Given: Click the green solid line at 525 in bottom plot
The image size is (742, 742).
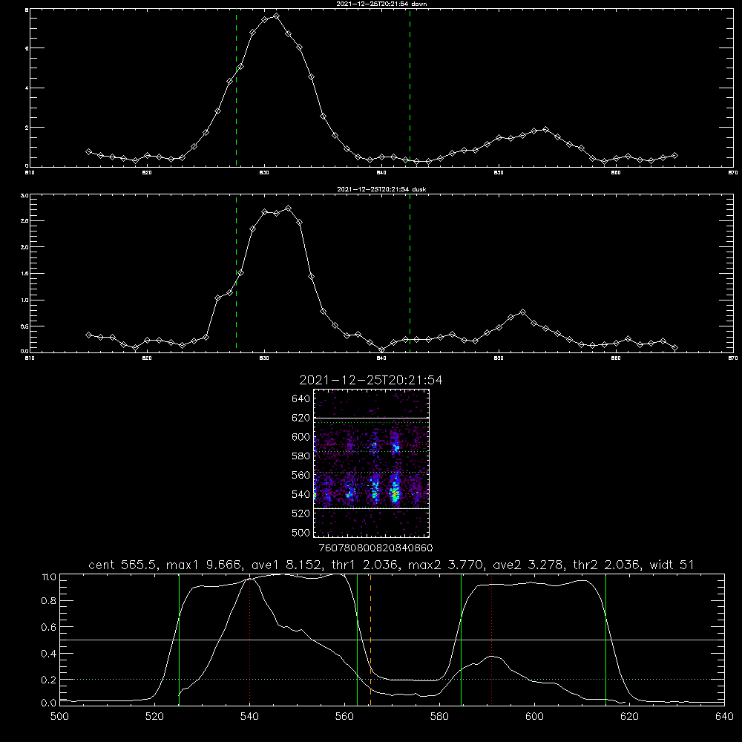Looking at the screenshot, I should (x=179, y=640).
